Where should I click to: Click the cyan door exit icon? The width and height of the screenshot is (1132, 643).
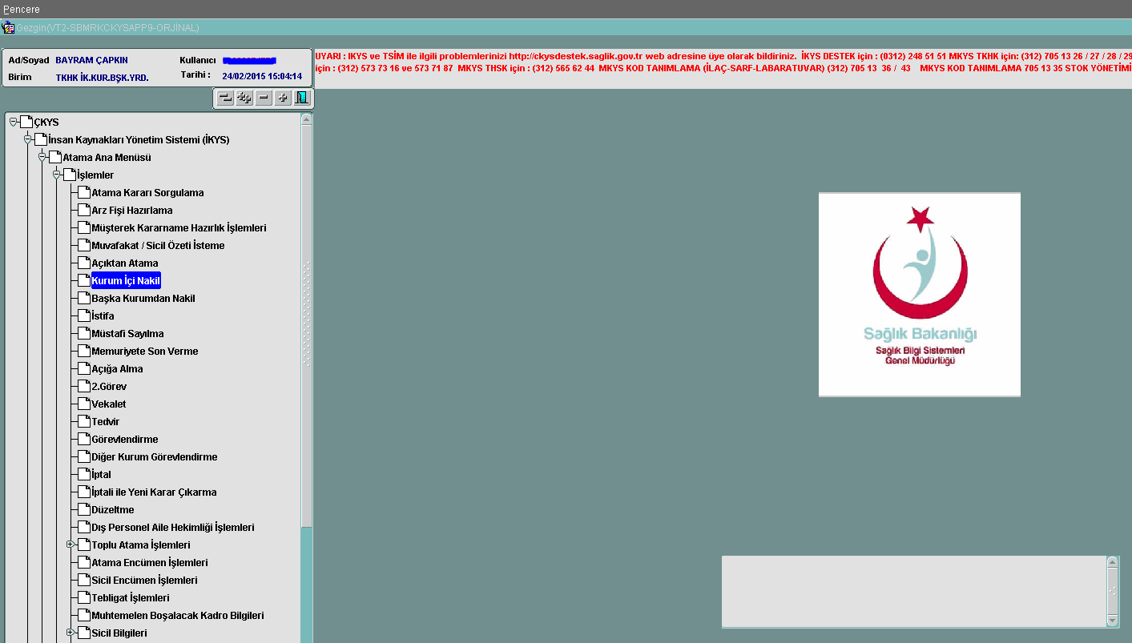[x=302, y=98]
